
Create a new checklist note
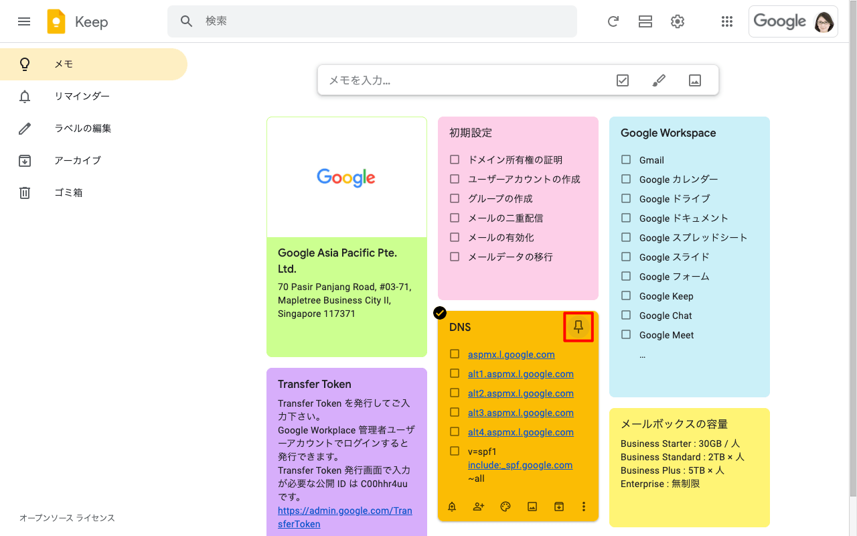click(x=623, y=80)
